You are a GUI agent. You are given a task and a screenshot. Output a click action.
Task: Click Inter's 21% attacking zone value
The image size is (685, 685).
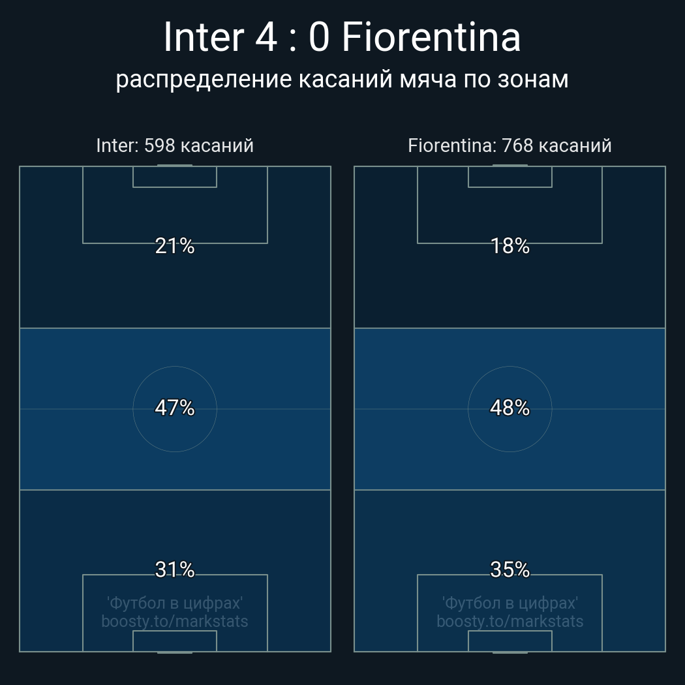(175, 246)
